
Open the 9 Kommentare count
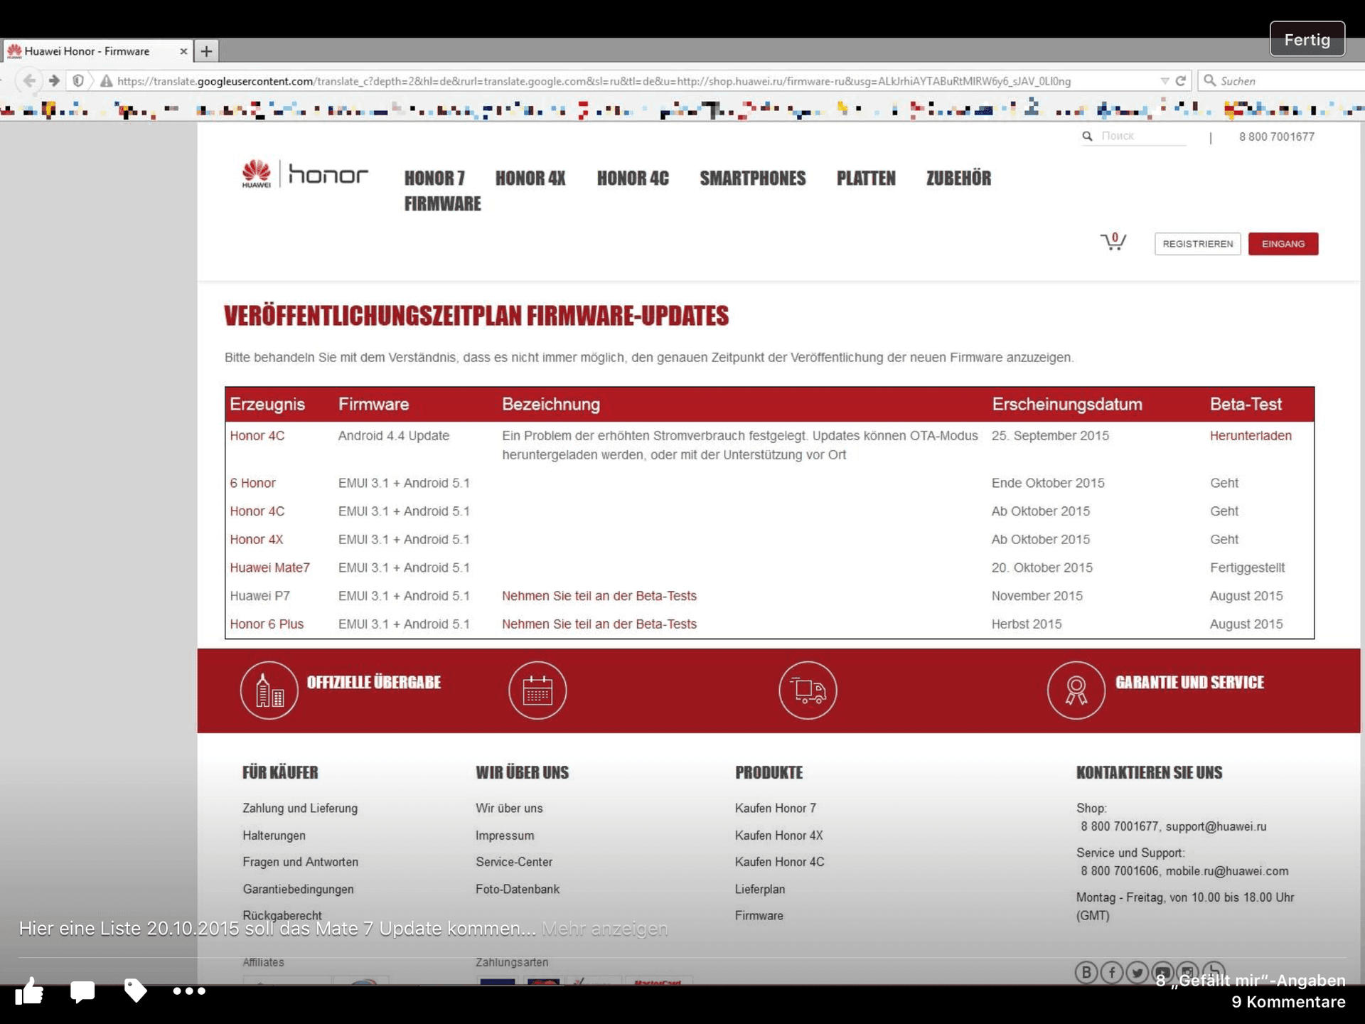click(1288, 1002)
